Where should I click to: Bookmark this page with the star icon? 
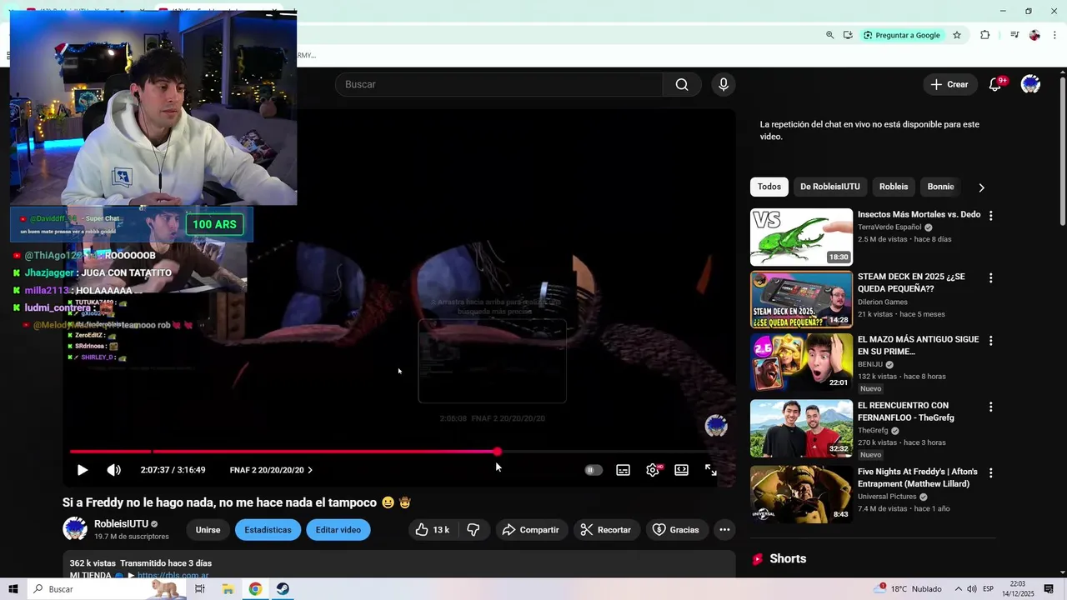pyautogui.click(x=957, y=35)
